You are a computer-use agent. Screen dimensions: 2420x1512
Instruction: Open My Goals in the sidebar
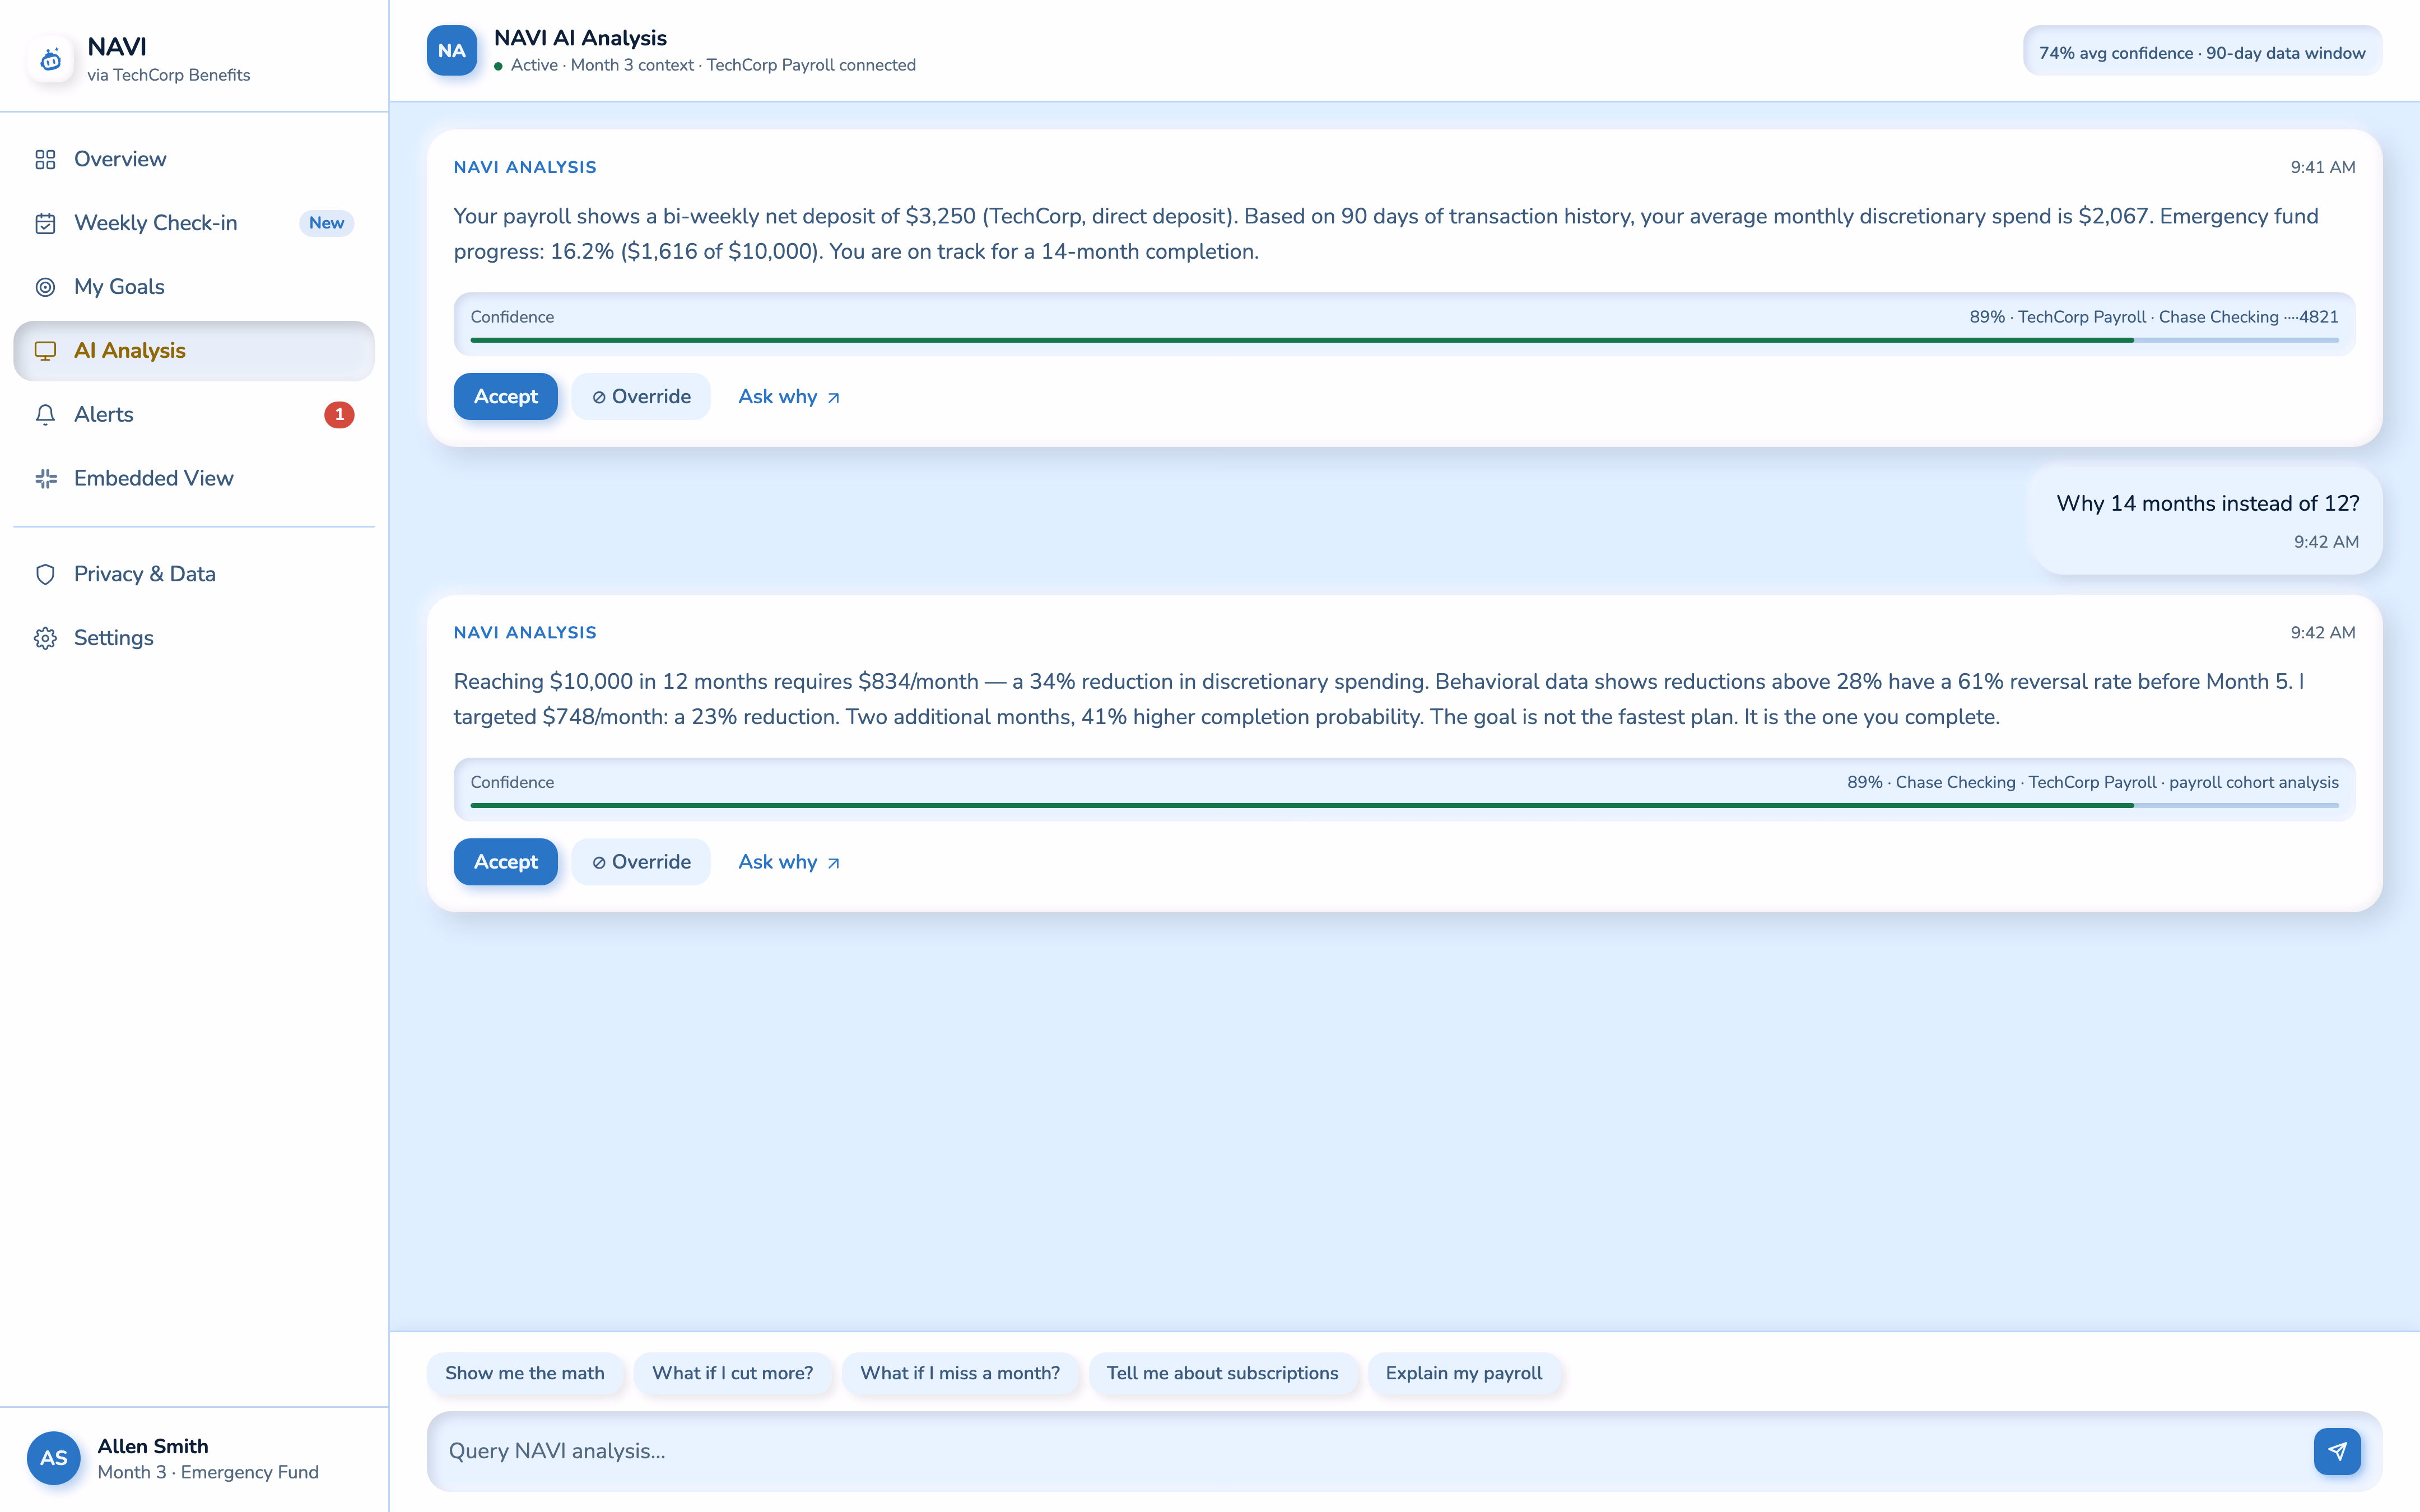coord(194,287)
